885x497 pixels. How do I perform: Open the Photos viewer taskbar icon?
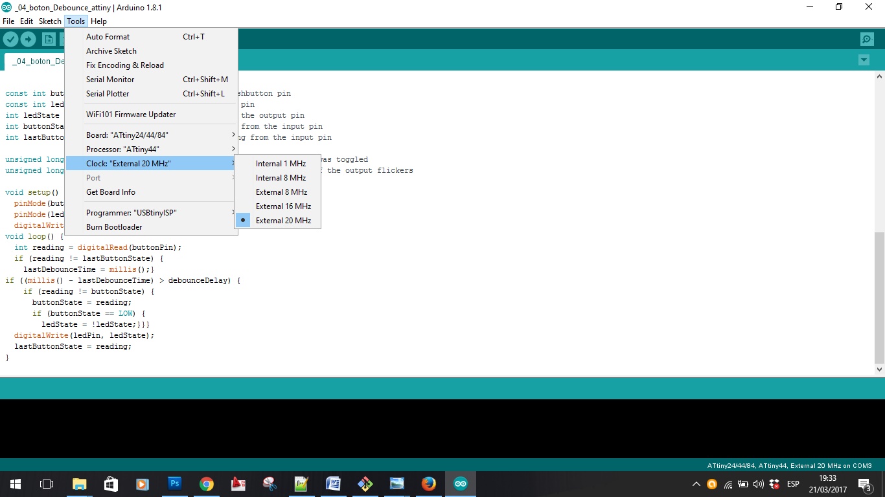click(397, 484)
